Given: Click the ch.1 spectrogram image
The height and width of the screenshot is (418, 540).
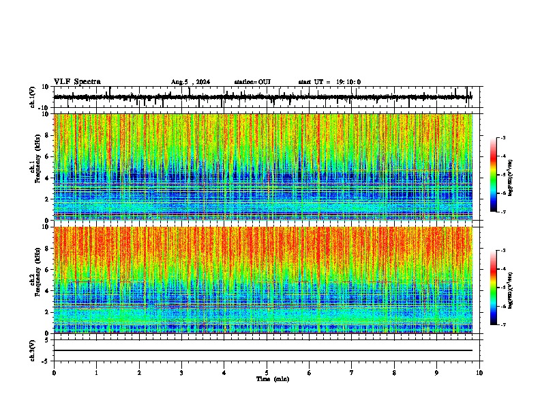Looking at the screenshot, I should coord(263,167).
